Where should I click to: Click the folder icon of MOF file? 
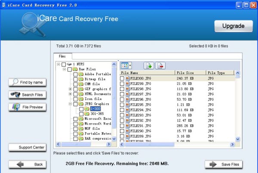tap(81, 128)
